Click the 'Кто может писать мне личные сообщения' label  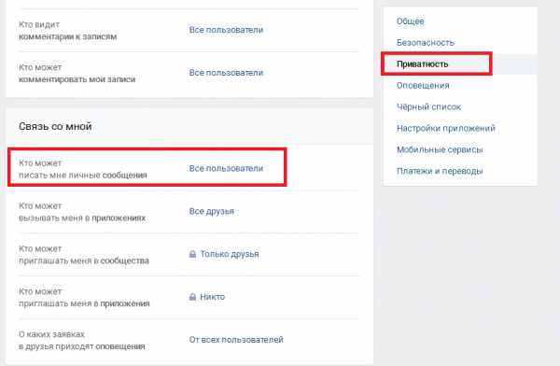[x=83, y=169]
